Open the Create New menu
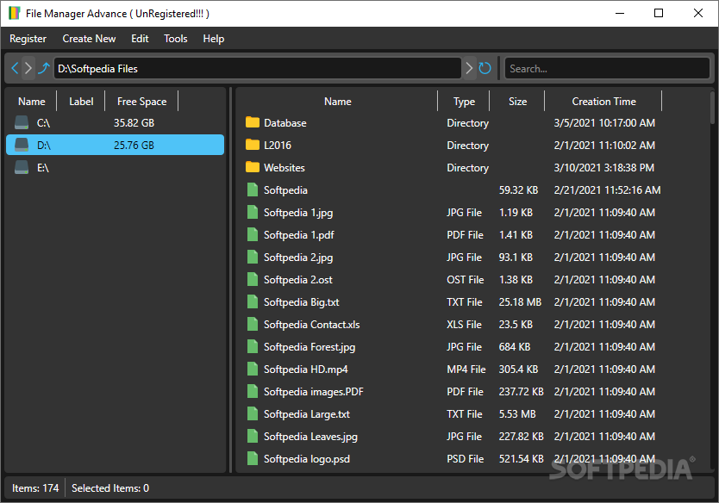 point(89,39)
